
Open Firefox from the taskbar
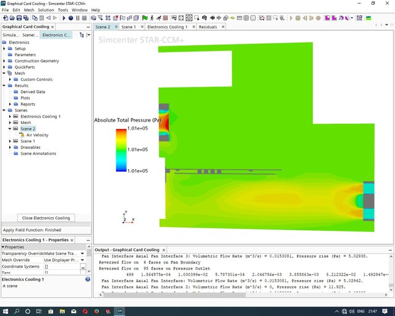(96, 311)
